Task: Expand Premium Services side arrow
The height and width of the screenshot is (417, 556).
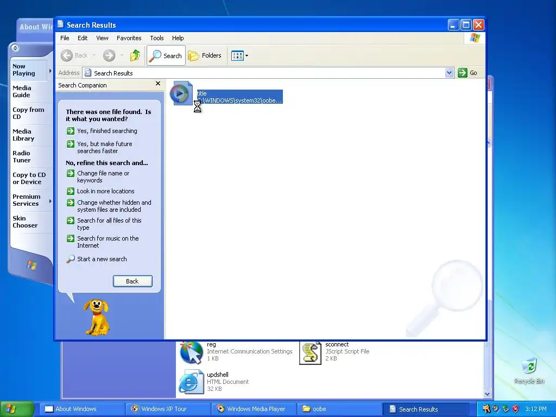Action: point(50,201)
